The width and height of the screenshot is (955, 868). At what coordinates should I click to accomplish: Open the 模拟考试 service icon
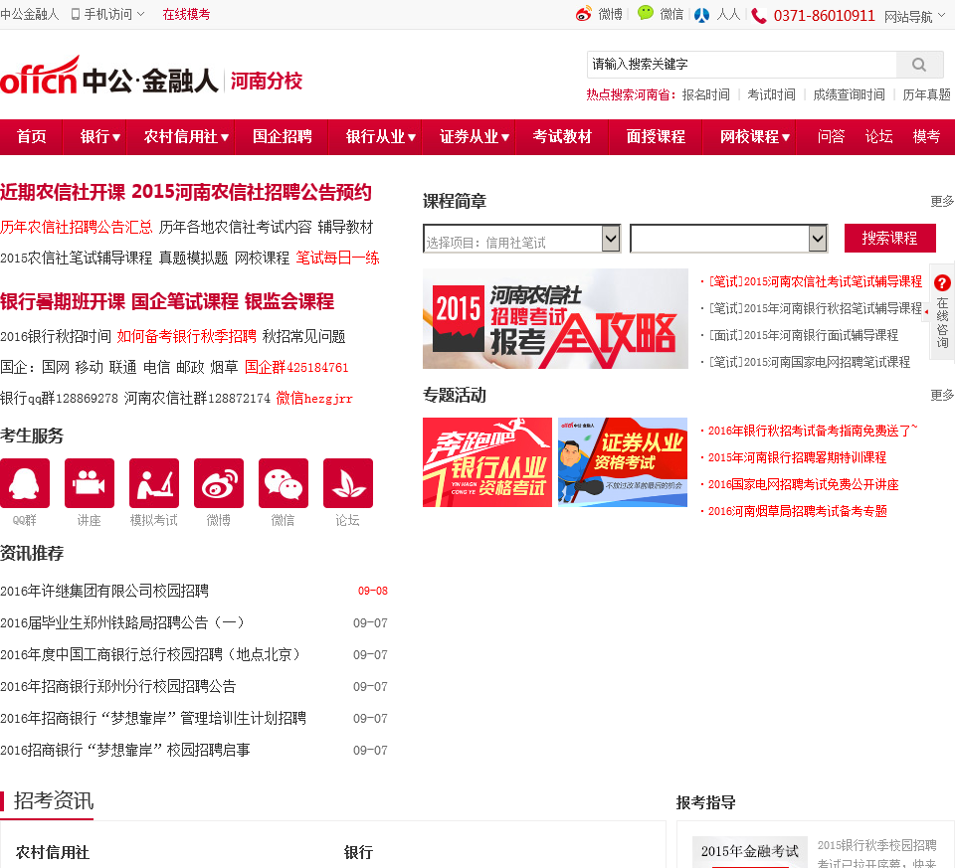[x=154, y=482]
